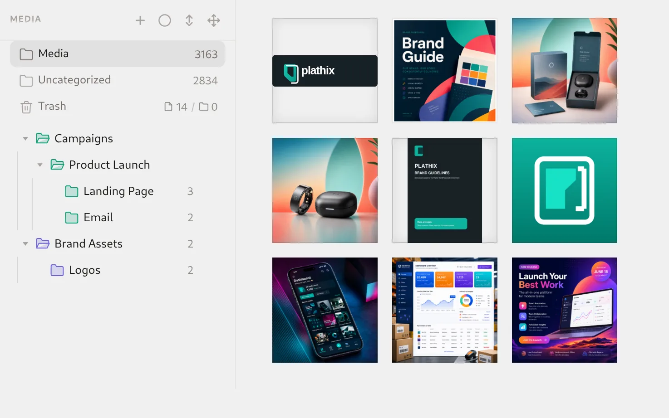Open the ring and earbuds case thumbnail
This screenshot has width=669, height=418.
[325, 190]
